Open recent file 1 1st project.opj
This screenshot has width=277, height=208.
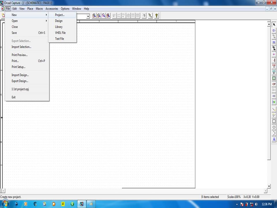click(x=27, y=89)
